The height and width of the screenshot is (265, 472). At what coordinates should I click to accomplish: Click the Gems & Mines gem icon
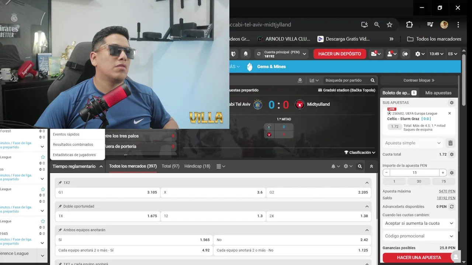(250, 67)
